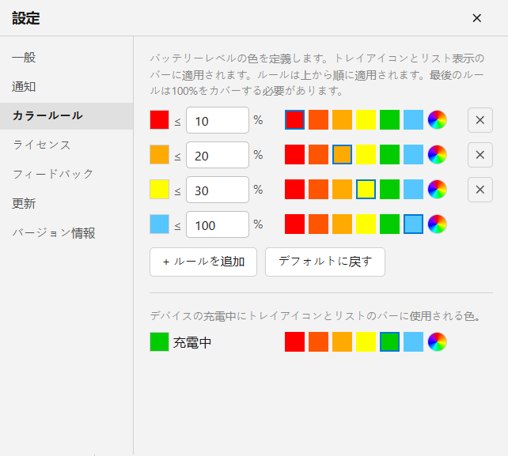The height and width of the screenshot is (456, 508).
Task: Click the amber preview swatch beside 20
Action: coord(159,154)
